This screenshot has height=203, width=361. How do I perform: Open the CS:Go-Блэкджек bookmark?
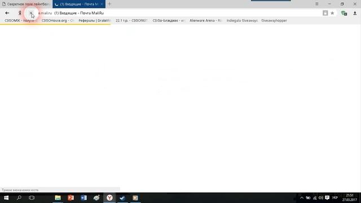click(169, 20)
